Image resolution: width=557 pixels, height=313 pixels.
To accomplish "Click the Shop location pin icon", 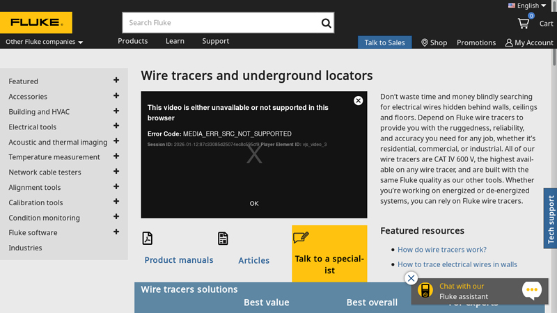I will tap(425, 42).
